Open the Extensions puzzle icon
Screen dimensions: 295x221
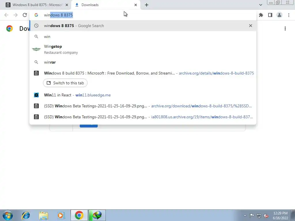261,15
